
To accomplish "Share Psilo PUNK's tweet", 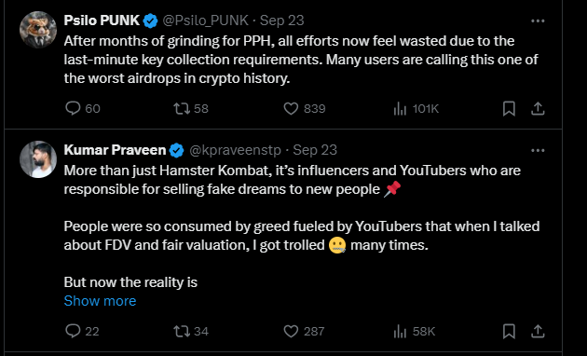I will pos(538,108).
